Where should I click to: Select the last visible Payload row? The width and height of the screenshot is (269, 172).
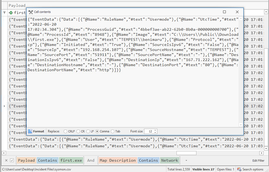click(136, 146)
